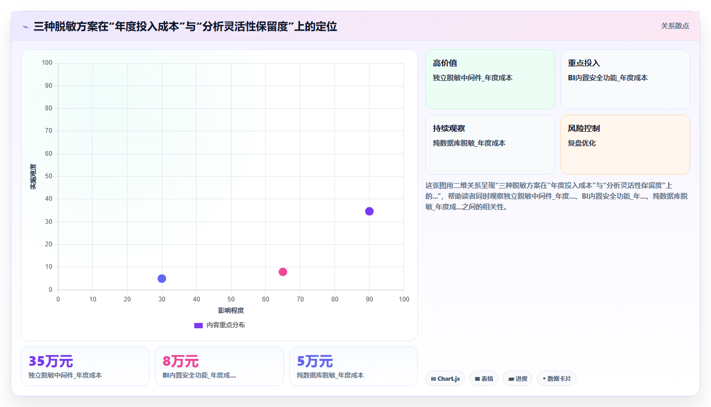Click the chart title heading text

tap(185, 26)
